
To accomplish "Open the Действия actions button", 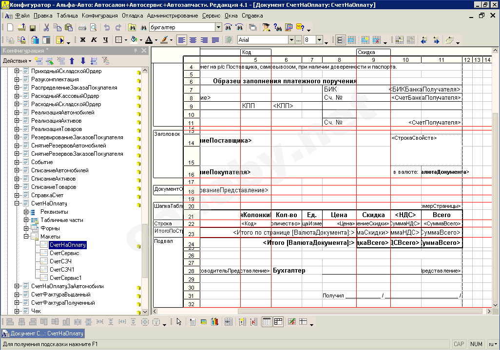I will point(17,61).
